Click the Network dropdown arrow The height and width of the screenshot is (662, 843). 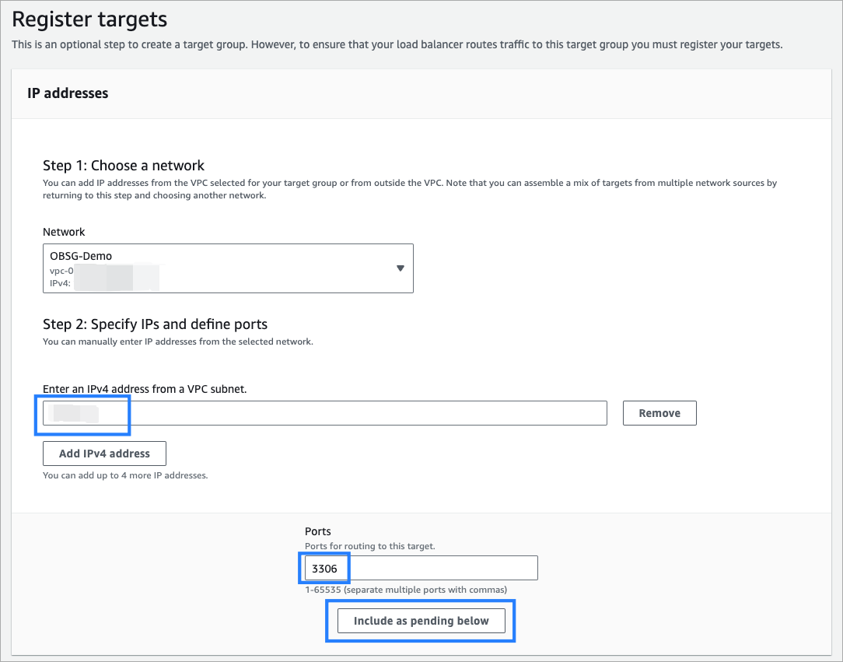pos(401,268)
